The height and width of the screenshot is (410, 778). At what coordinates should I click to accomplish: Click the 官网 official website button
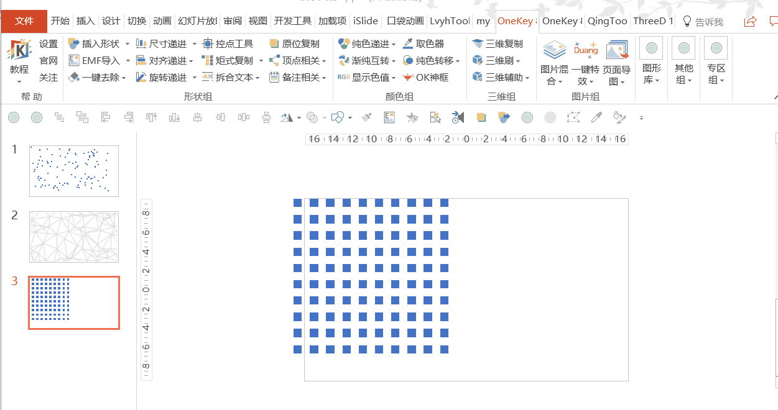(49, 61)
